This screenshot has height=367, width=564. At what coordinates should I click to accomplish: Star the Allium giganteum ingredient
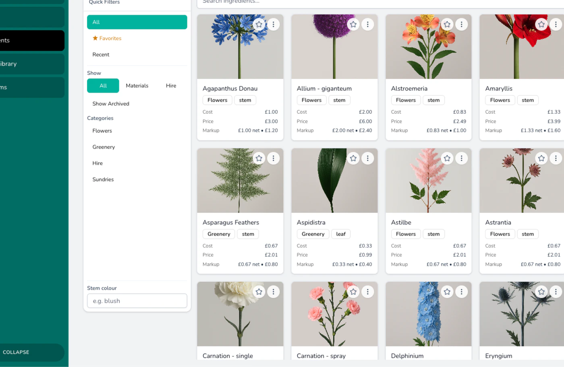353,25
